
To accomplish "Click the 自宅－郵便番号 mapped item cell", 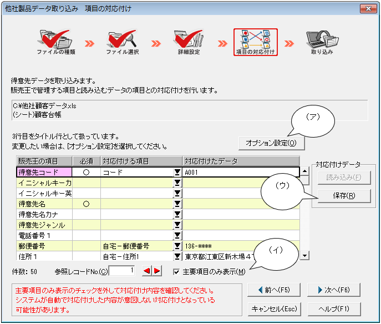I will [x=137, y=246].
